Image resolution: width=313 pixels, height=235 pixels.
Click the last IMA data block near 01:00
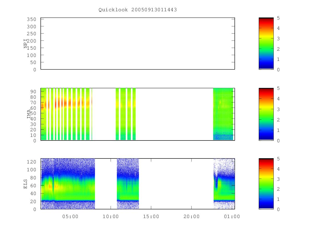pyautogui.click(x=223, y=114)
